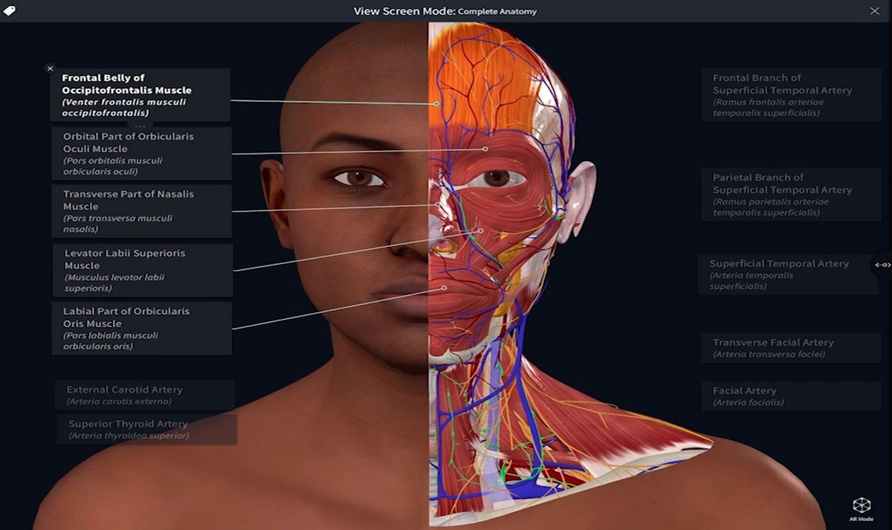892x530 pixels.
Task: Select Parietal Branch of Superficial Temporal Artery
Action: (x=791, y=195)
